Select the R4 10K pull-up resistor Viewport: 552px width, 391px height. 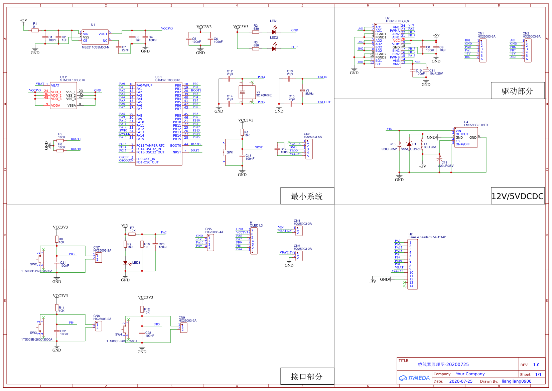[242, 132]
